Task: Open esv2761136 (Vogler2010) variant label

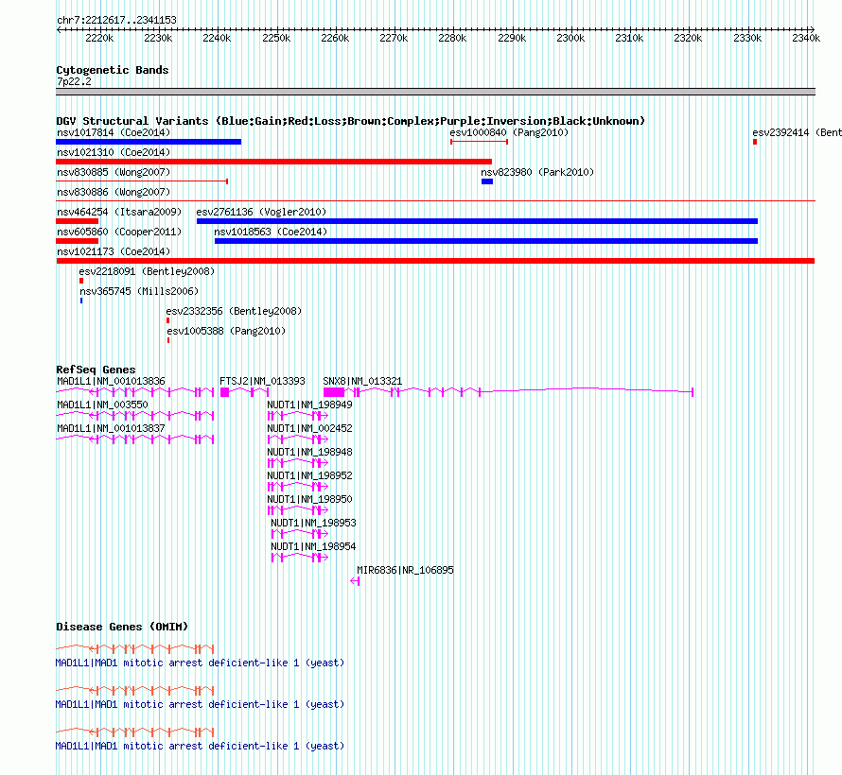Action: (261, 212)
